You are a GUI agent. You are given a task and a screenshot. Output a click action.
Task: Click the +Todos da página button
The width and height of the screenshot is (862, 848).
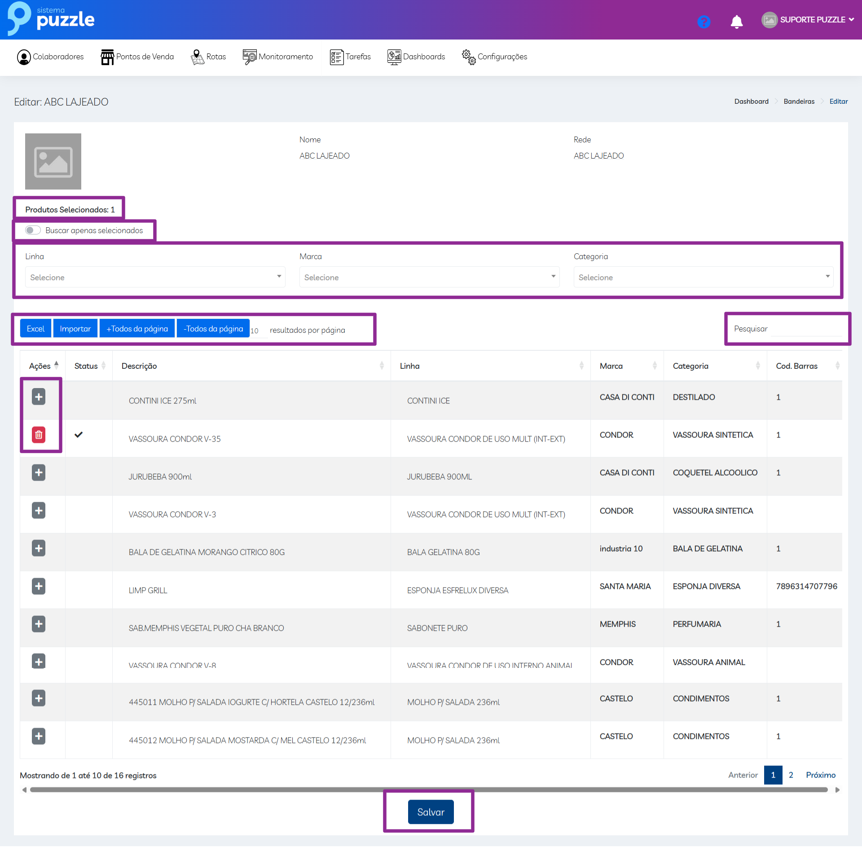tap(137, 329)
